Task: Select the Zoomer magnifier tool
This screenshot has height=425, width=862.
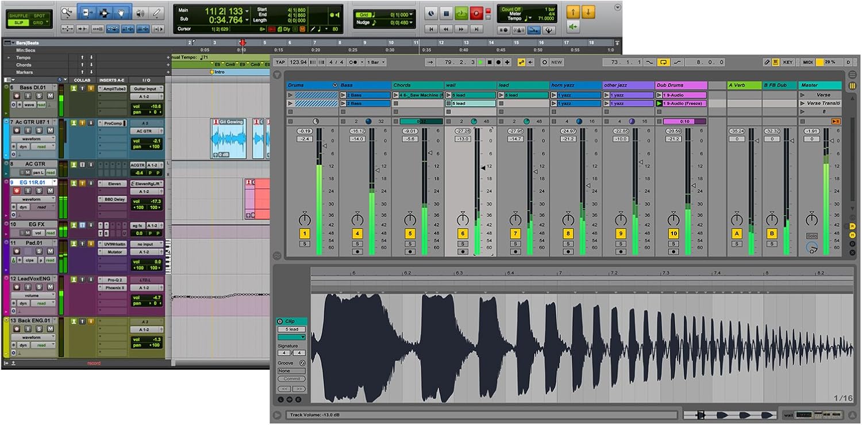Action: pyautogui.click(x=68, y=12)
